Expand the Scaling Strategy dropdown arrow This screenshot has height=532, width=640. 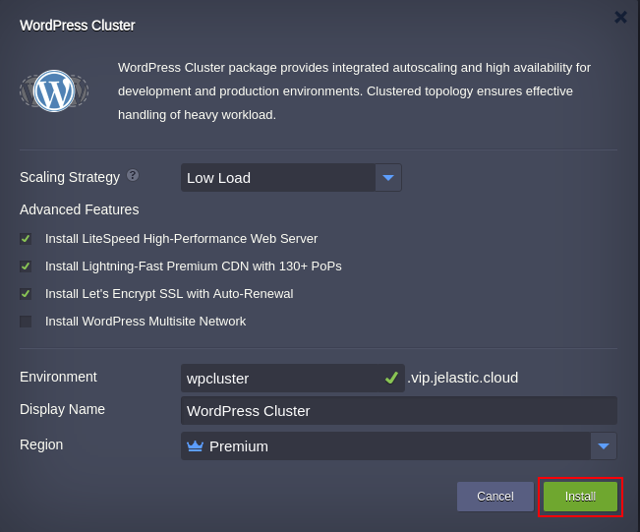point(388,178)
